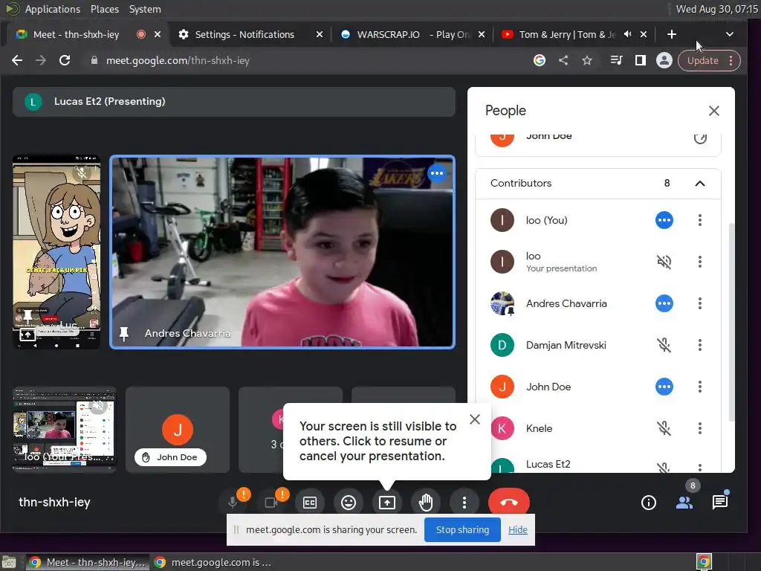Open the tab search dropdown chevron

730,34
